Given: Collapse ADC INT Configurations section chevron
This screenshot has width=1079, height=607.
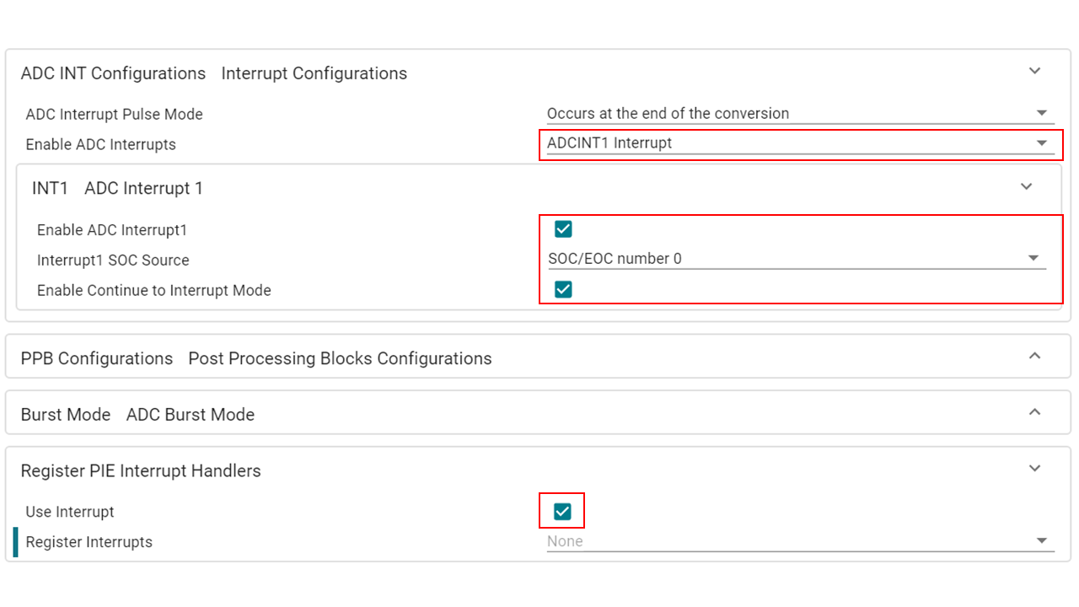Looking at the screenshot, I should (1035, 72).
